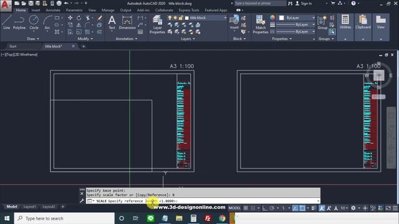Activate Match Properties tool
Viewport: 399px width, 224px height.
[261, 24]
